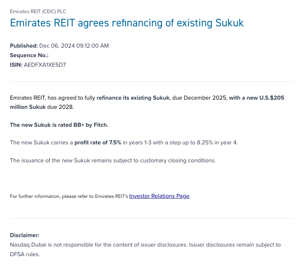This screenshot has height=273, width=299.
Task: Click the bold 'refinance its existing Sukuk' phrase
Action: [x=133, y=98]
